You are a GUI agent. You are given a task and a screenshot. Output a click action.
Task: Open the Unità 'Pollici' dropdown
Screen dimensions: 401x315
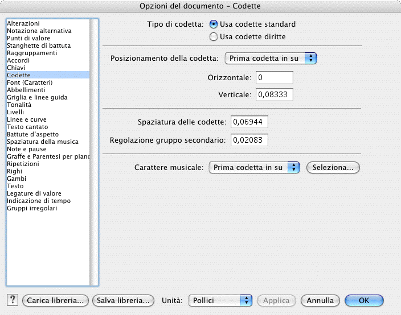pyautogui.click(x=220, y=300)
